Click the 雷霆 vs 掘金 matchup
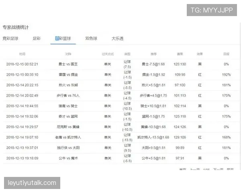Viewport: 241px width, 193px height. point(68,75)
